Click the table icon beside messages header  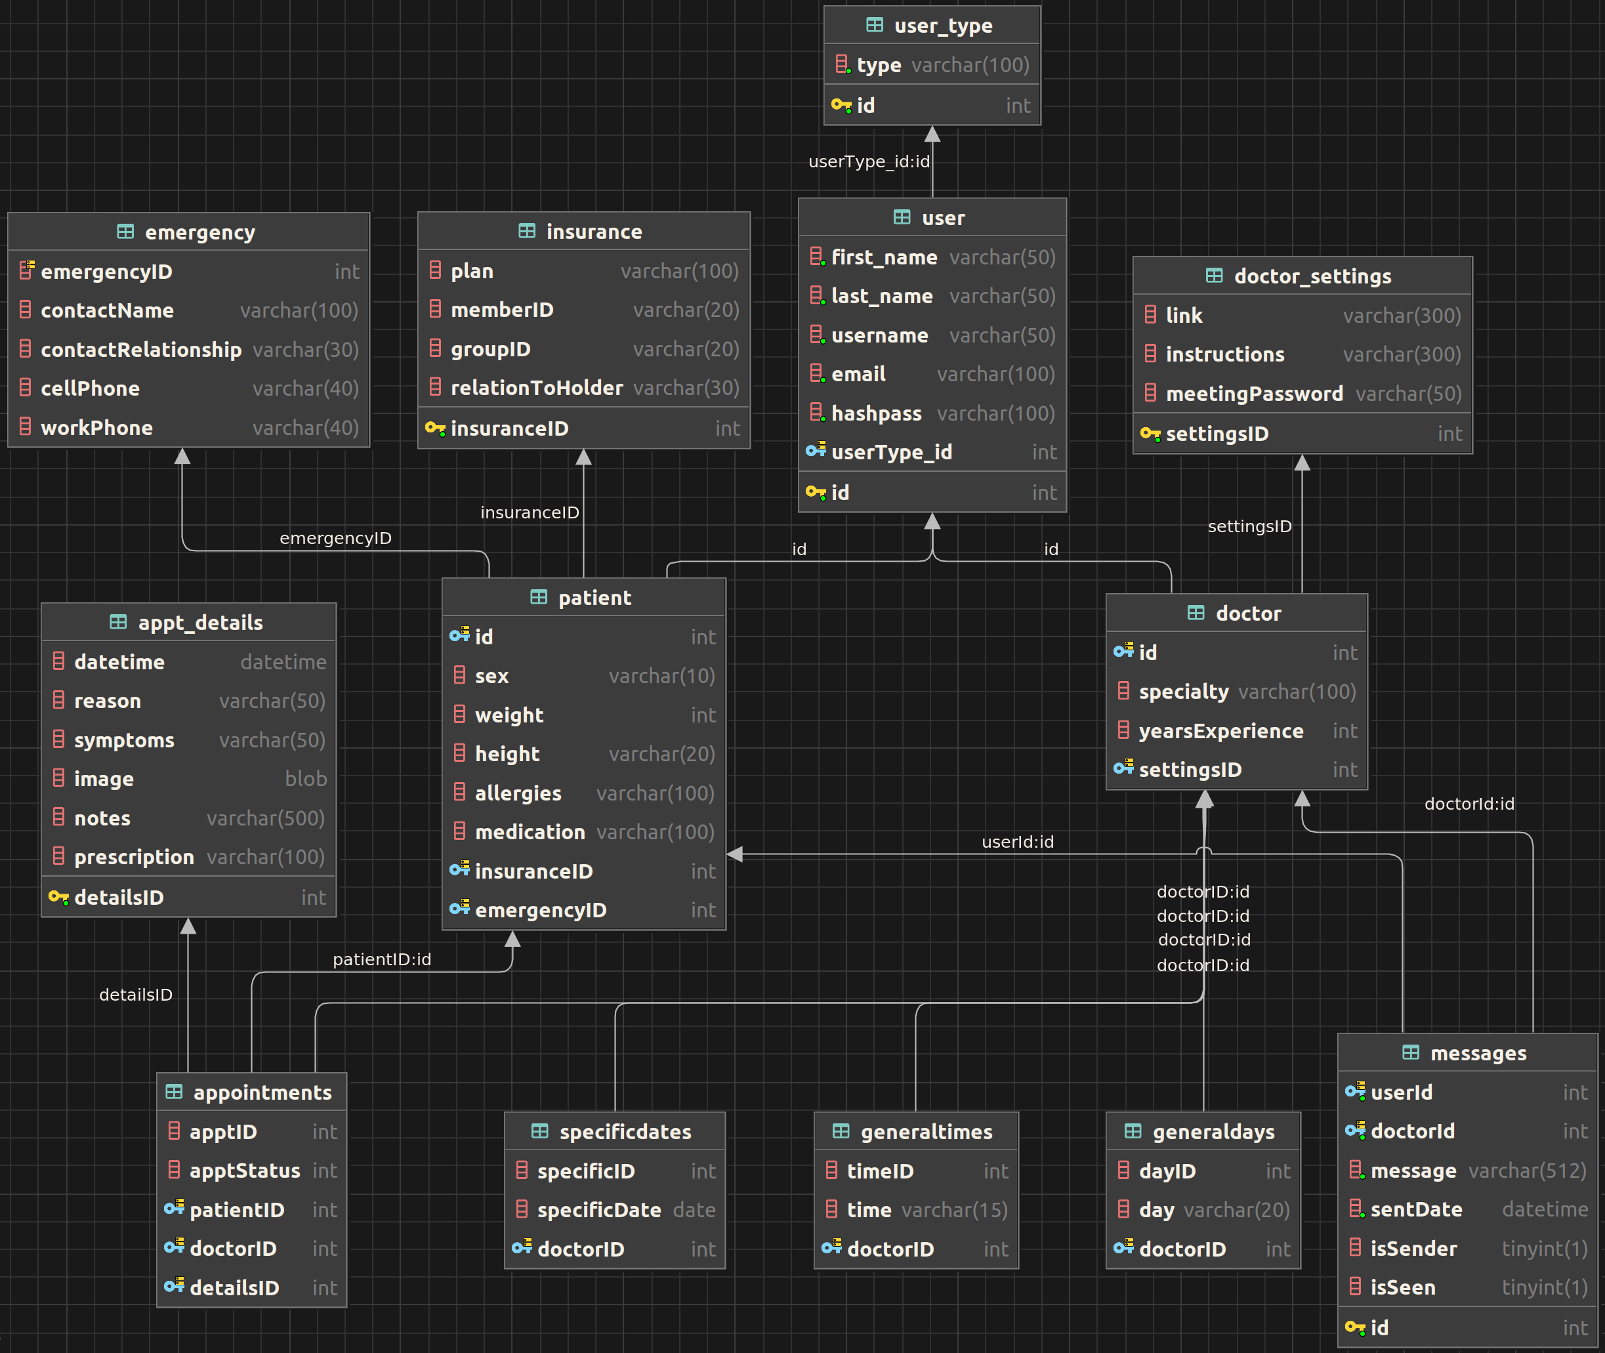[1410, 1052]
